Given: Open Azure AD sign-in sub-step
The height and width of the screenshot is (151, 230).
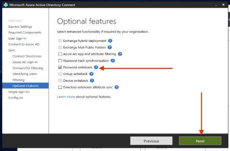Looking at the screenshot, I should pos(25,62).
